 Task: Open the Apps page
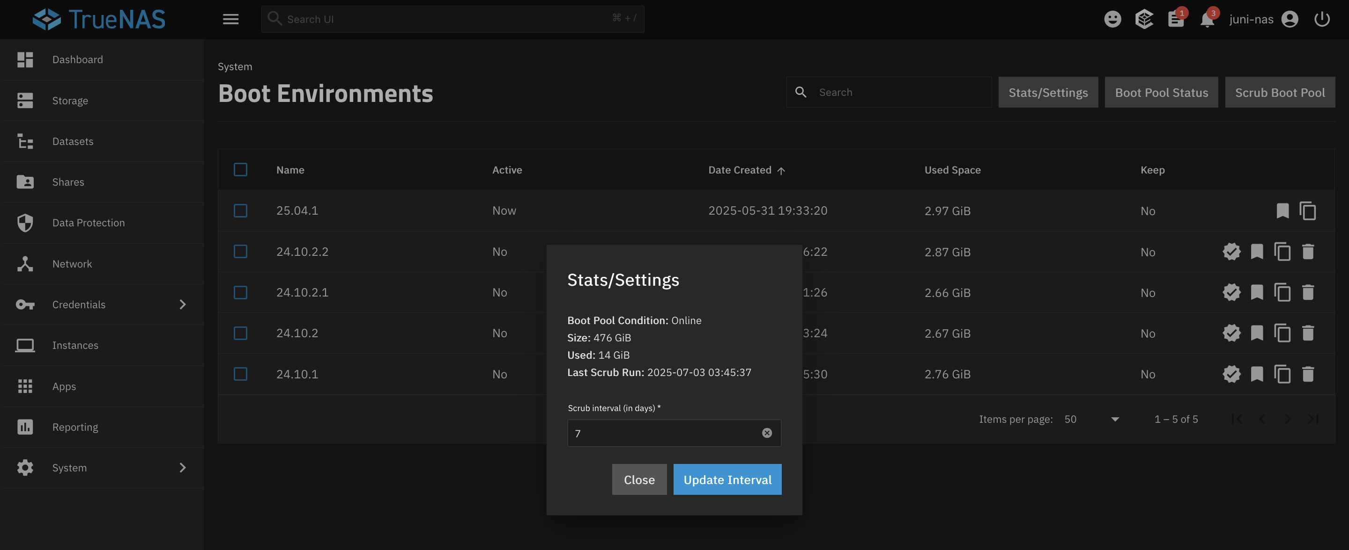tap(102, 386)
